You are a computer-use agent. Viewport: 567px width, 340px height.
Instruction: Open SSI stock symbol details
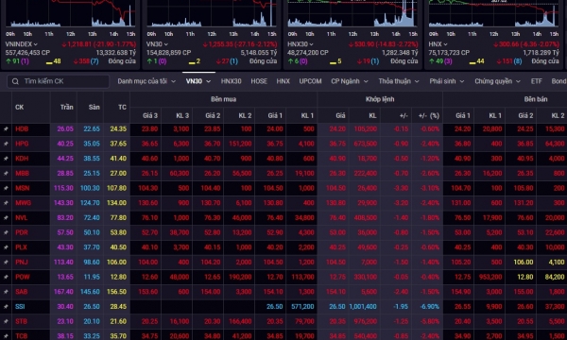click(20, 307)
